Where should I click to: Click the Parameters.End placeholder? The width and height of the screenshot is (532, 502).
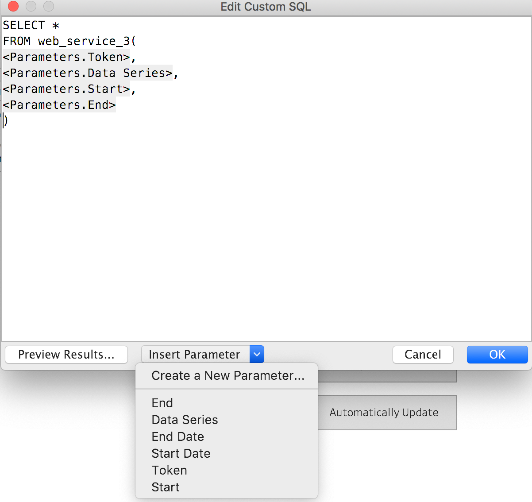[x=58, y=104]
